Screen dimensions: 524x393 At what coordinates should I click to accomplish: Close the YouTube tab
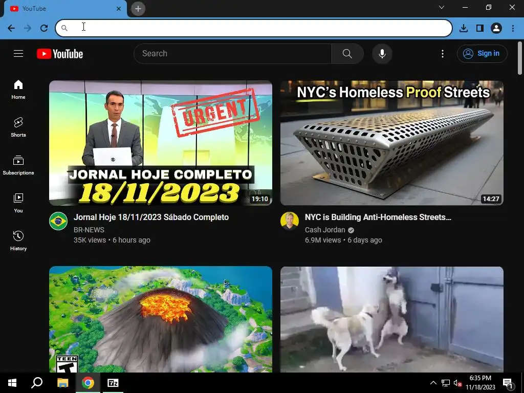[119, 9]
